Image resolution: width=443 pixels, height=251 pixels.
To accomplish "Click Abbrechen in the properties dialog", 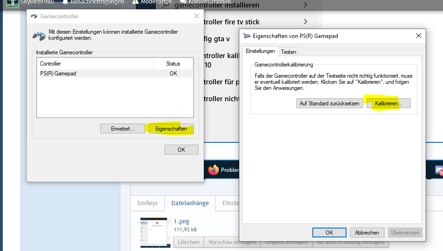I will [367, 233].
